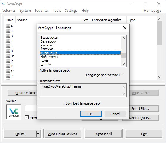The height and width of the screenshot is (143, 166).
Task: Click the Size column header
Action: 82,20
